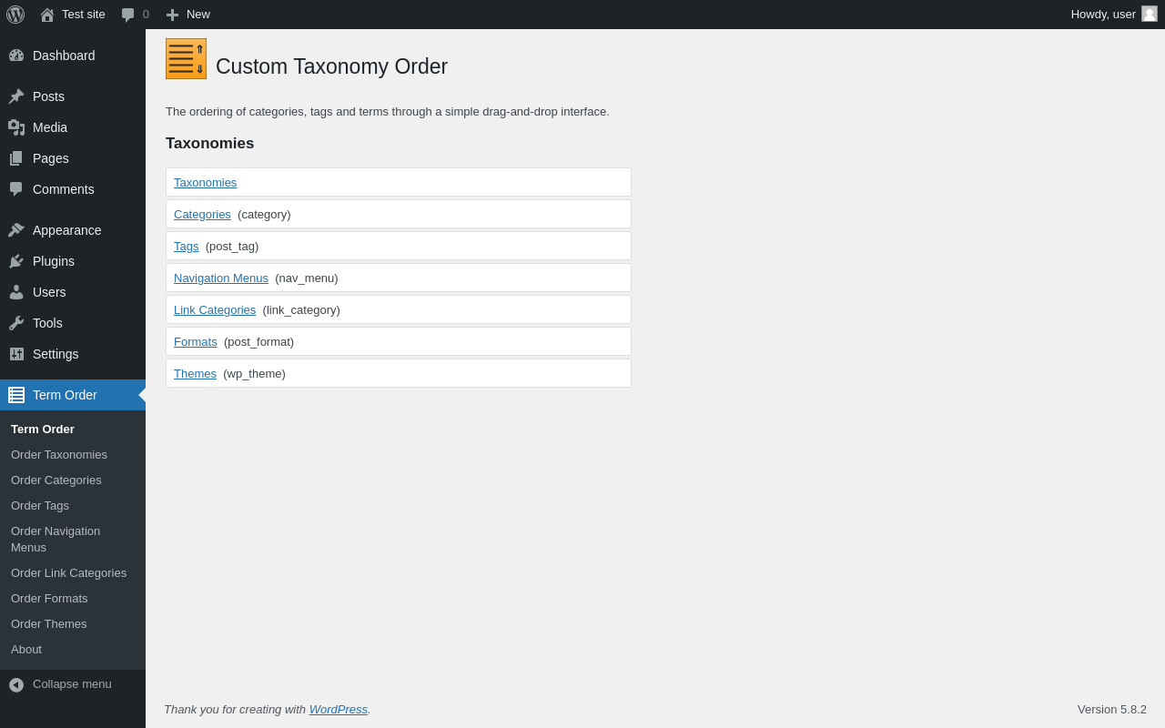Open the Formats link
Image resolution: width=1165 pixels, height=728 pixels.
196,341
